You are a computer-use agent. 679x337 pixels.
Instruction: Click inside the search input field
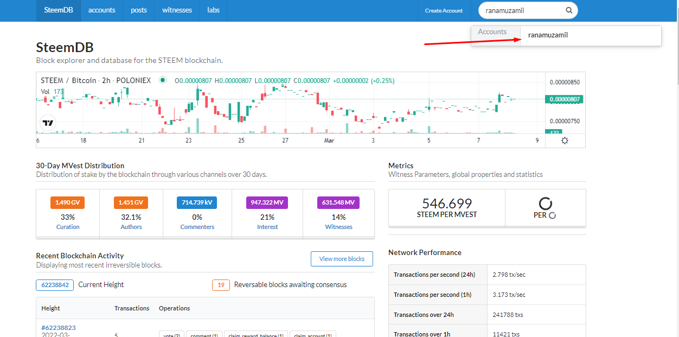(523, 10)
